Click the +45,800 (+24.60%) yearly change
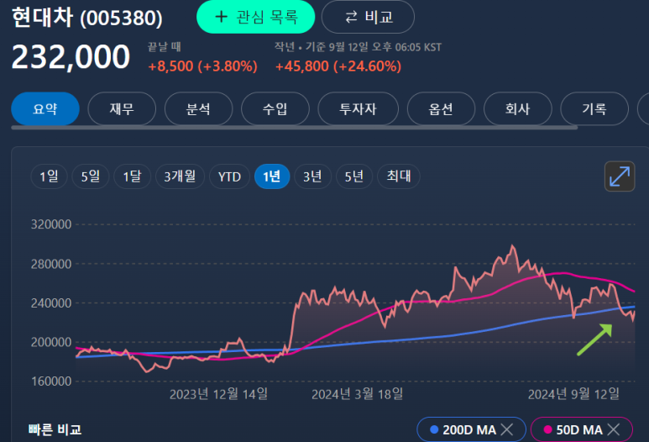 338,66
